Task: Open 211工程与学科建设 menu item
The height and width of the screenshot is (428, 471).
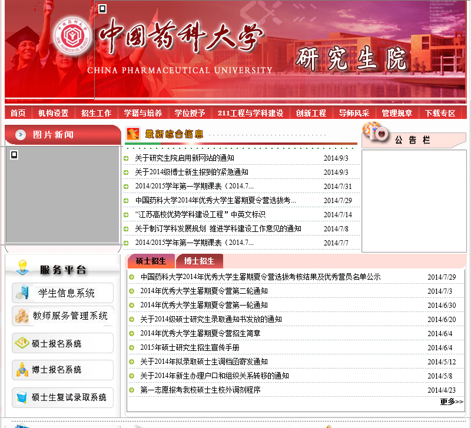Action: pyautogui.click(x=251, y=113)
